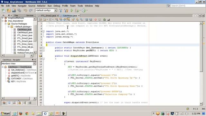Toggle Sort by Source in Navigator

(30, 103)
